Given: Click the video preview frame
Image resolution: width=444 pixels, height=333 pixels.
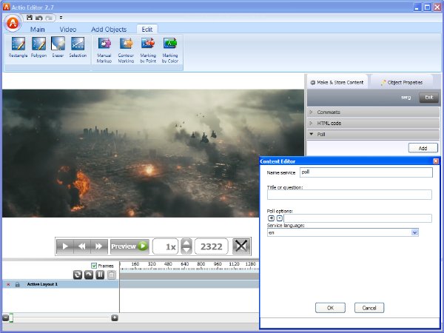Looking at the screenshot, I should click(x=153, y=153).
